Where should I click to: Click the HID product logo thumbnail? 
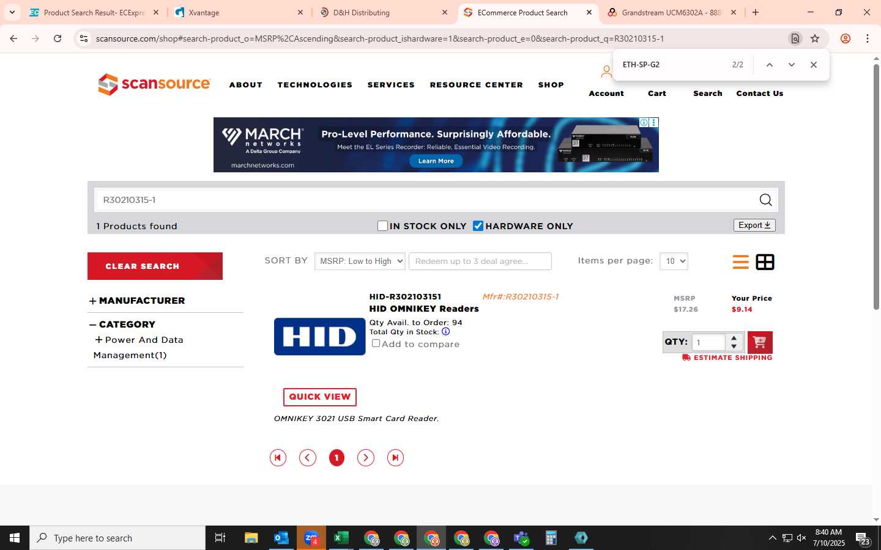[319, 336]
